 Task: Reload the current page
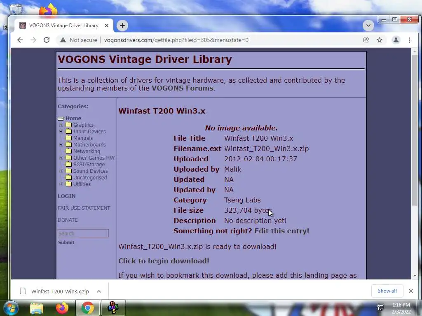[x=47, y=40]
